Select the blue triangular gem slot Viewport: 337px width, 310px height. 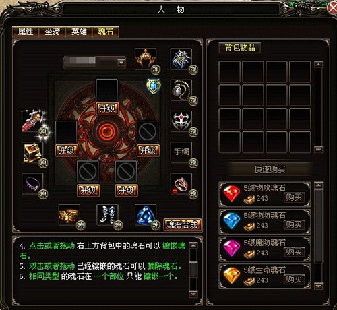pyautogui.click(x=146, y=214)
